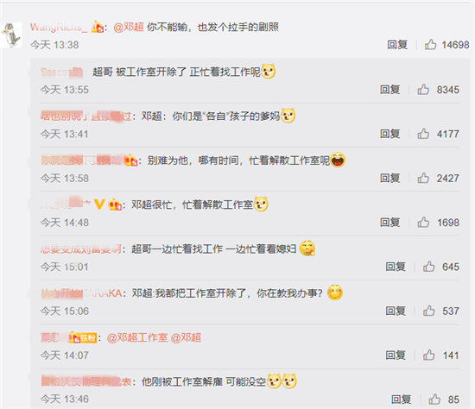The image size is (475, 409).
Task: Like the 13:41 reply with 4177 likes
Action: [423, 134]
